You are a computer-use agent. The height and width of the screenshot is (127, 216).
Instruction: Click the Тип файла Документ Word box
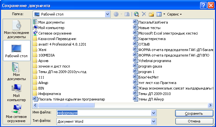tap(104, 122)
